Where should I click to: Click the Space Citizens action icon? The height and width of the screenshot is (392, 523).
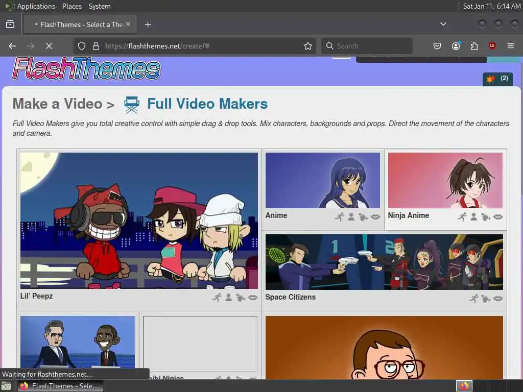coord(473,298)
